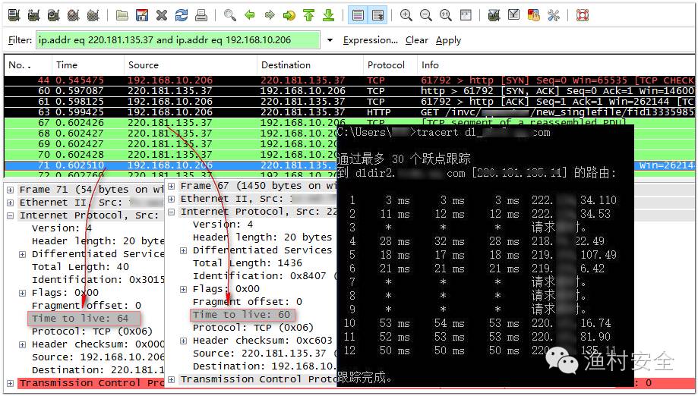Click the Zoom in toolbar icon
698x396 pixels.
(406, 15)
